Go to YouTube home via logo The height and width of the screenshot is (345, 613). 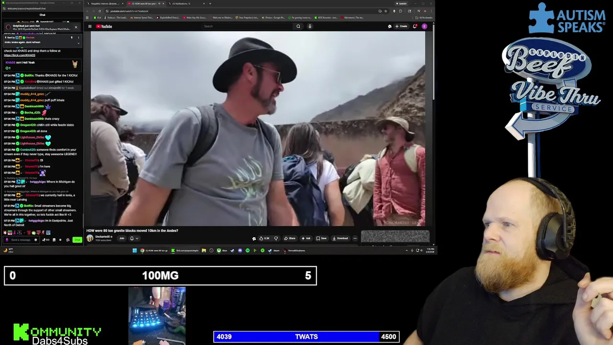coord(104,26)
